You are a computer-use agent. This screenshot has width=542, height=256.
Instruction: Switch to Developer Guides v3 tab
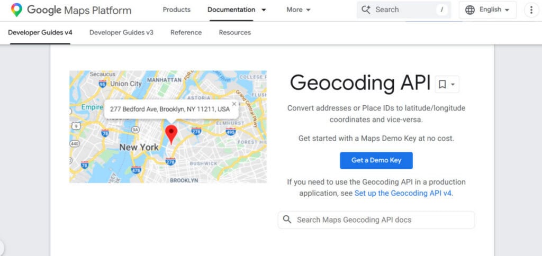(121, 32)
